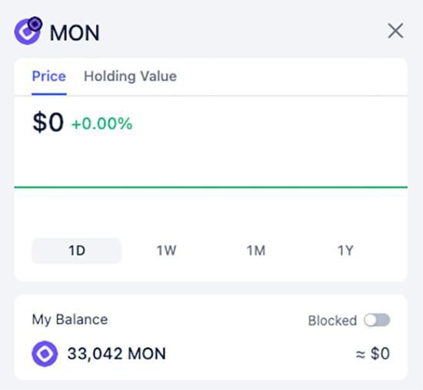Click the +0.00% price change indicator

[102, 124]
